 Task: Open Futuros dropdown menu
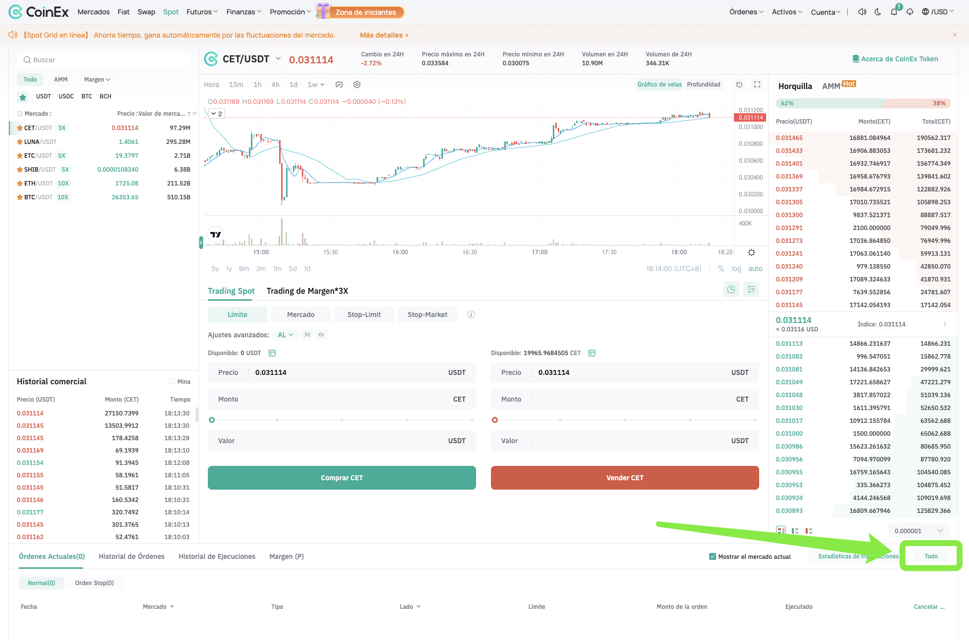(x=202, y=12)
